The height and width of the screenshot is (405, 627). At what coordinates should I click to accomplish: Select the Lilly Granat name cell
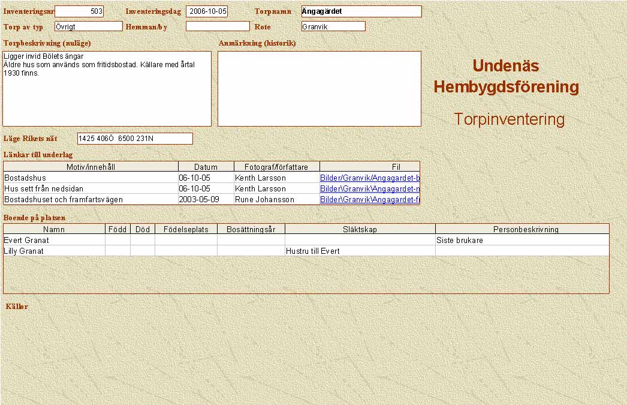54,251
